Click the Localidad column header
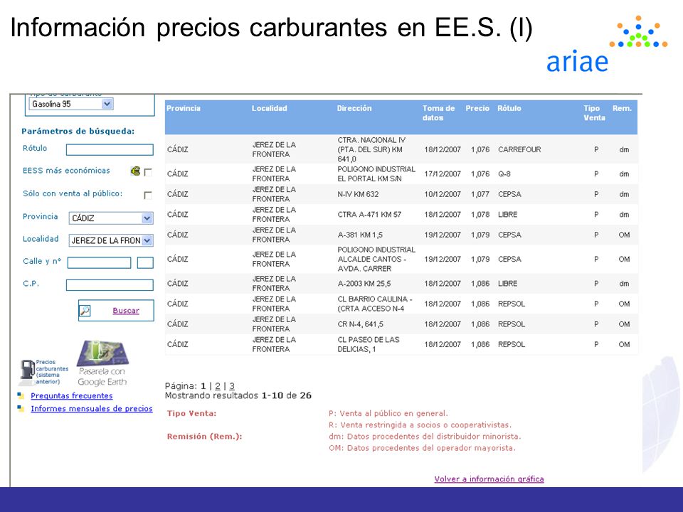Screen dimensions: 683x512 [269, 108]
